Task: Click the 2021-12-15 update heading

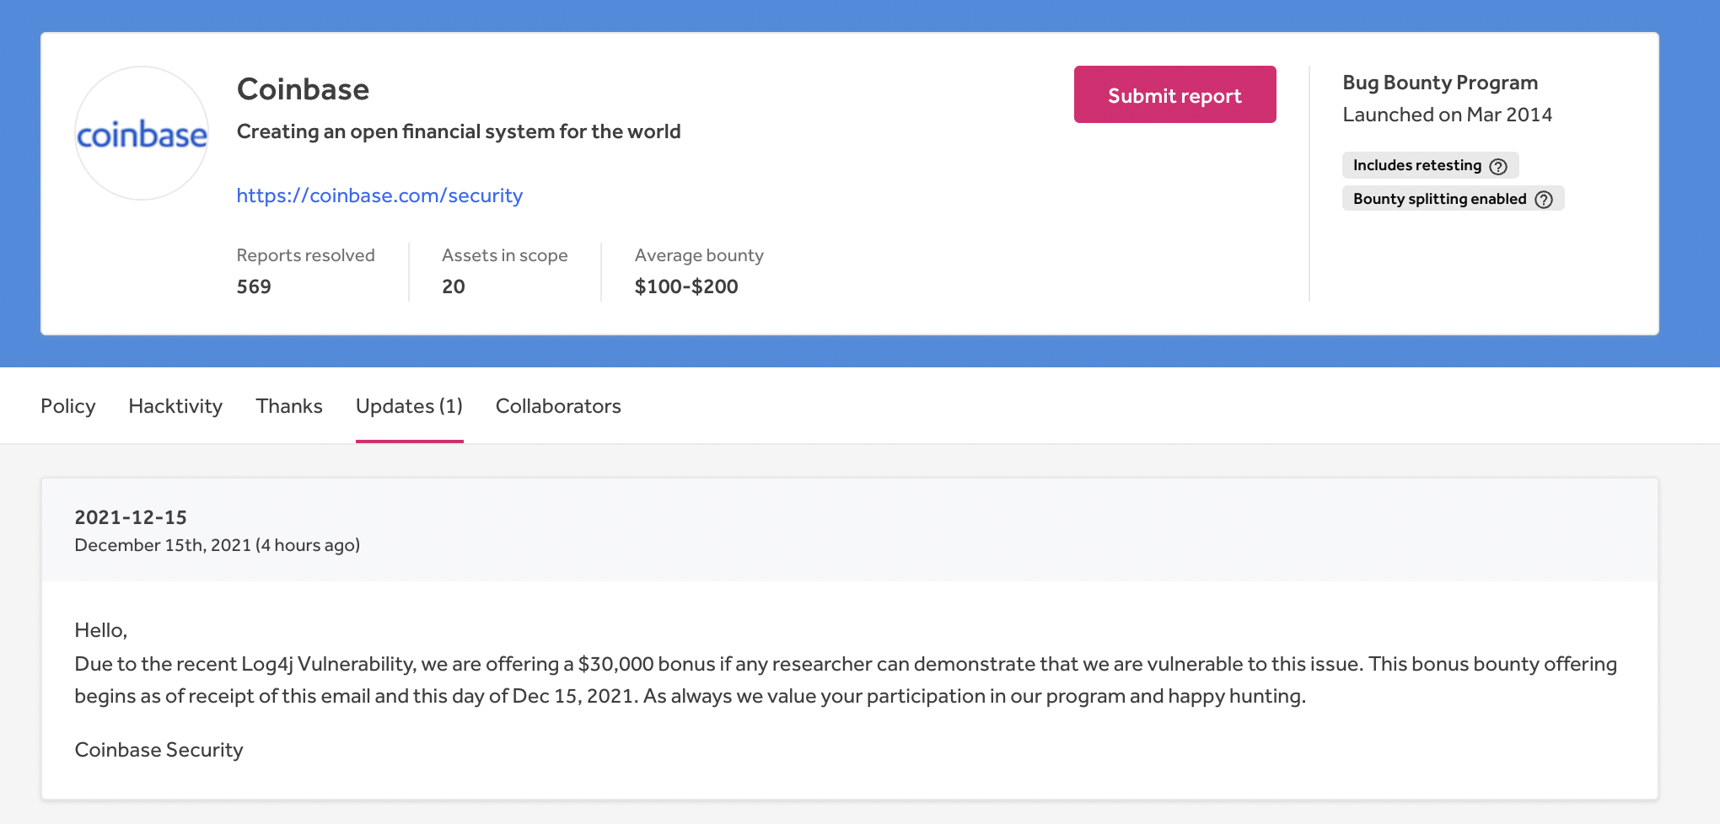Action: (x=131, y=517)
